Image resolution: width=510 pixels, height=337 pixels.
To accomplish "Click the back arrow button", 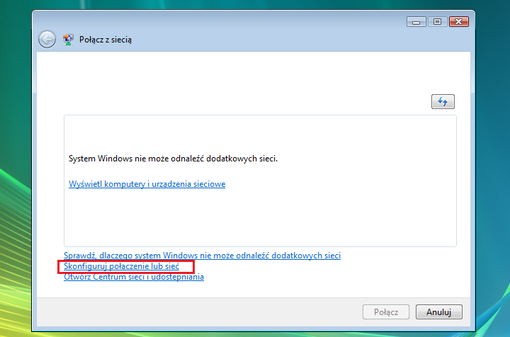I will [x=47, y=40].
